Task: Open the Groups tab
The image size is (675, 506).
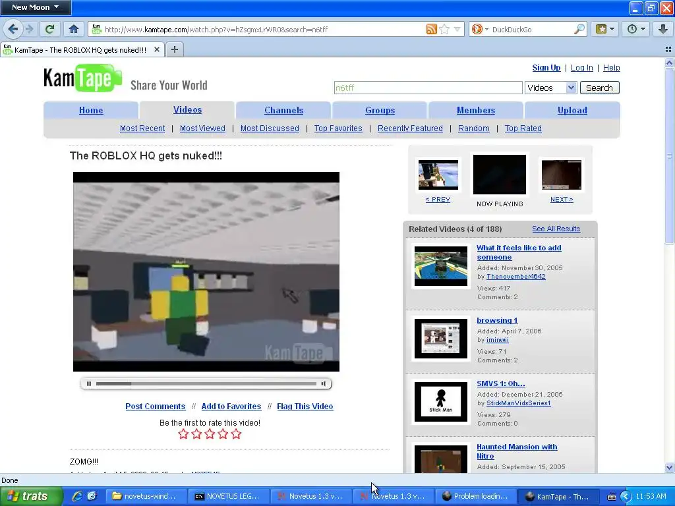Action: click(x=380, y=110)
